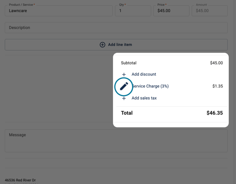Screen dimensions: 236x184
Task: Click the Add line item button
Action: [116, 45]
